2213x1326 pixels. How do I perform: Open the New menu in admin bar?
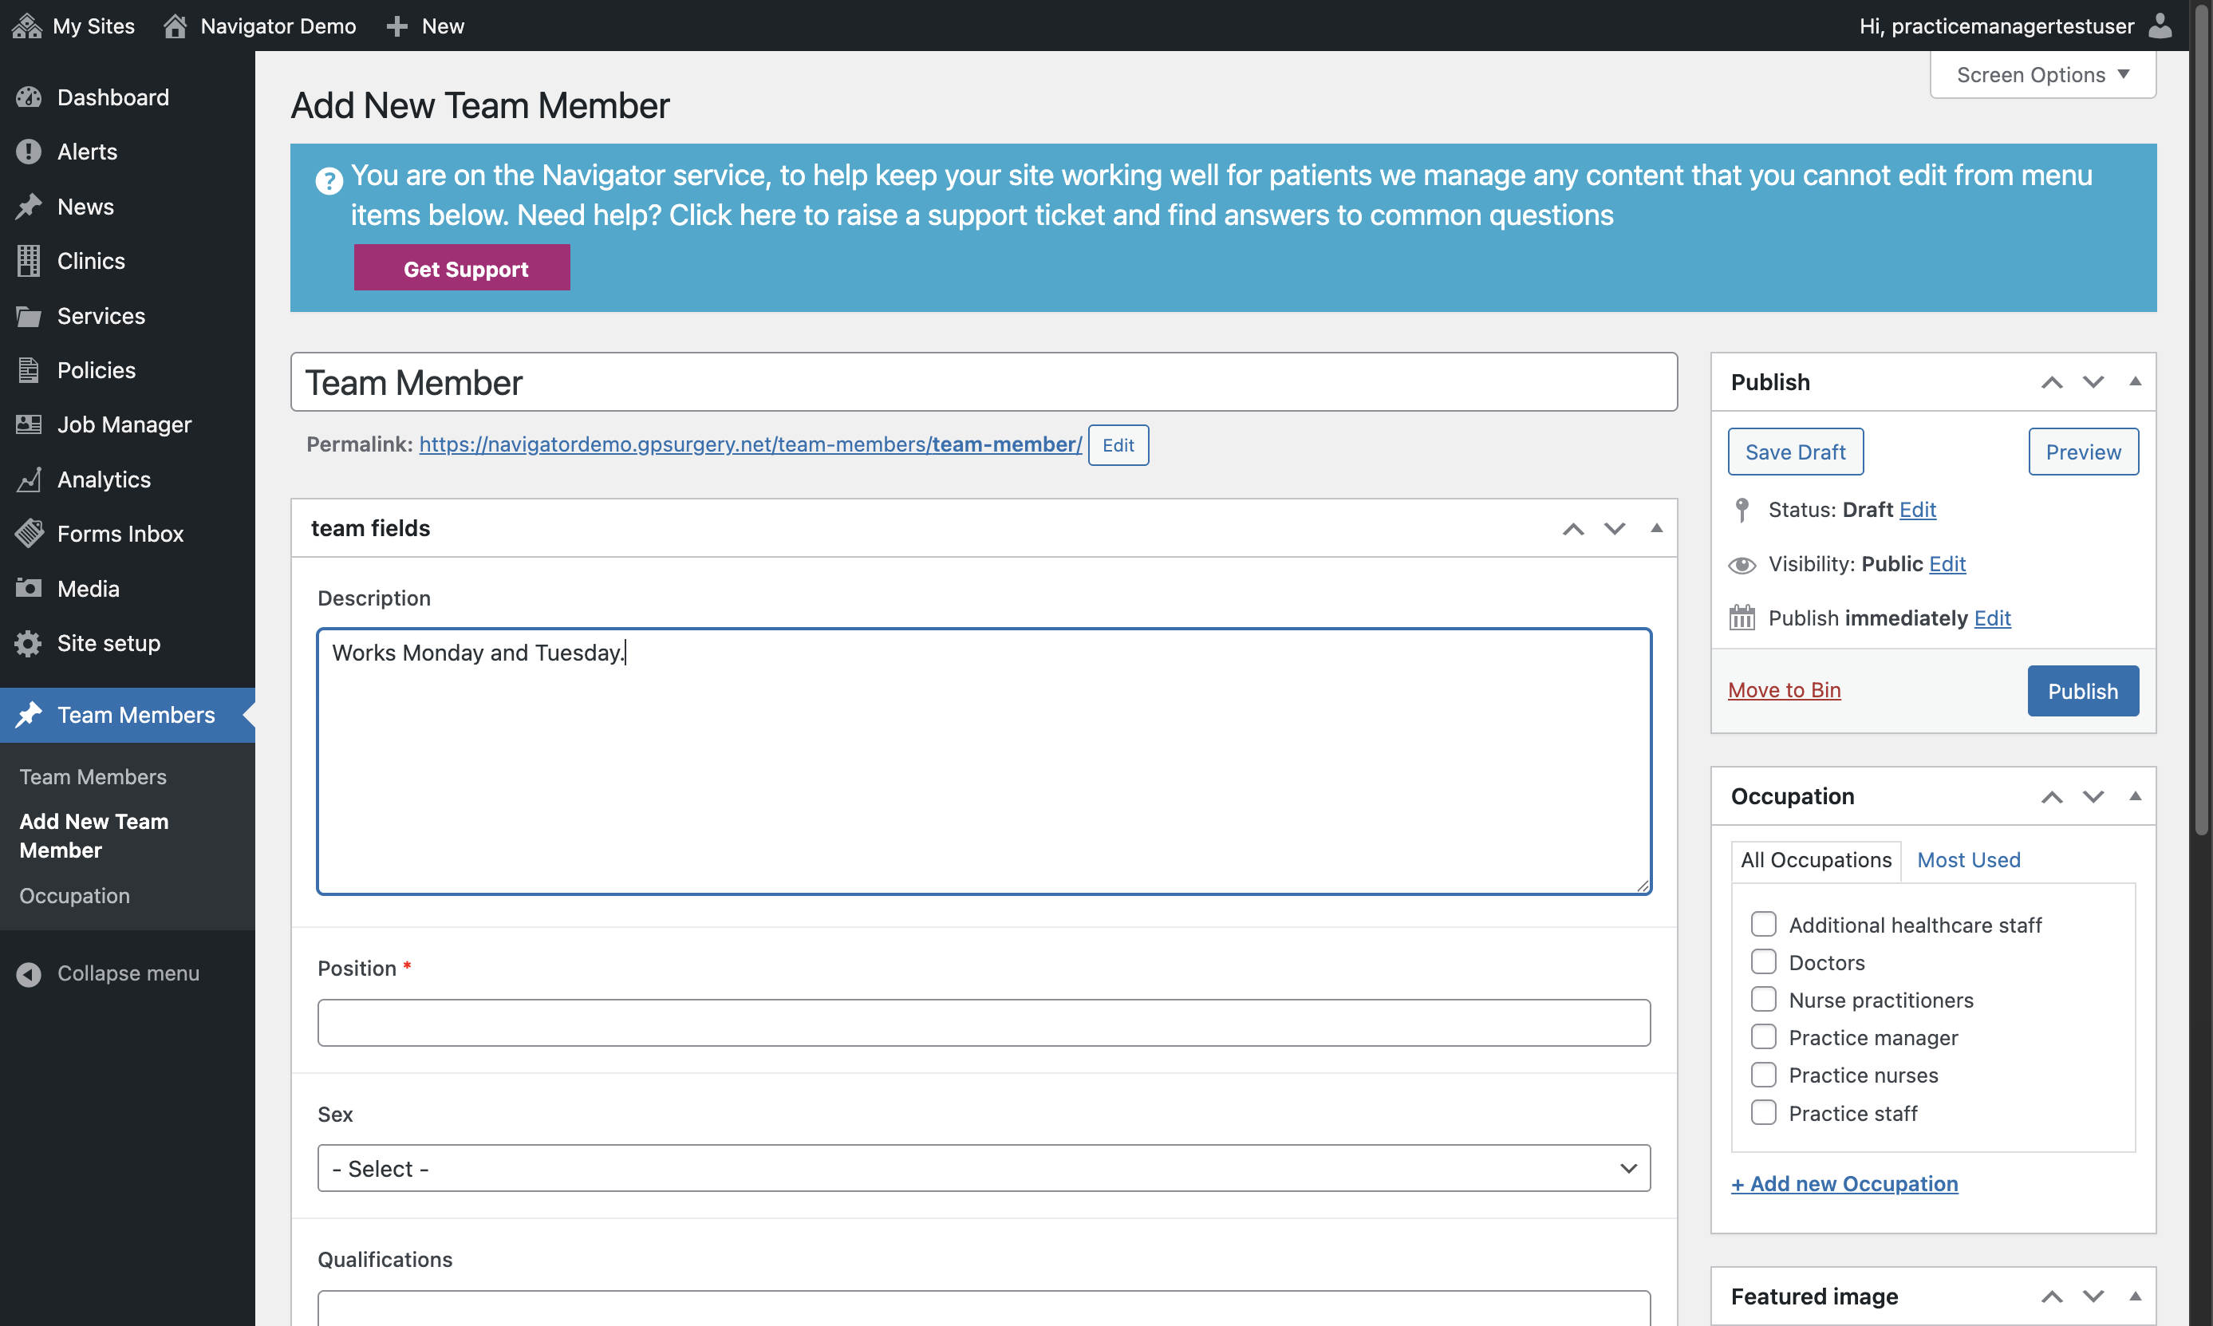pyautogui.click(x=426, y=26)
